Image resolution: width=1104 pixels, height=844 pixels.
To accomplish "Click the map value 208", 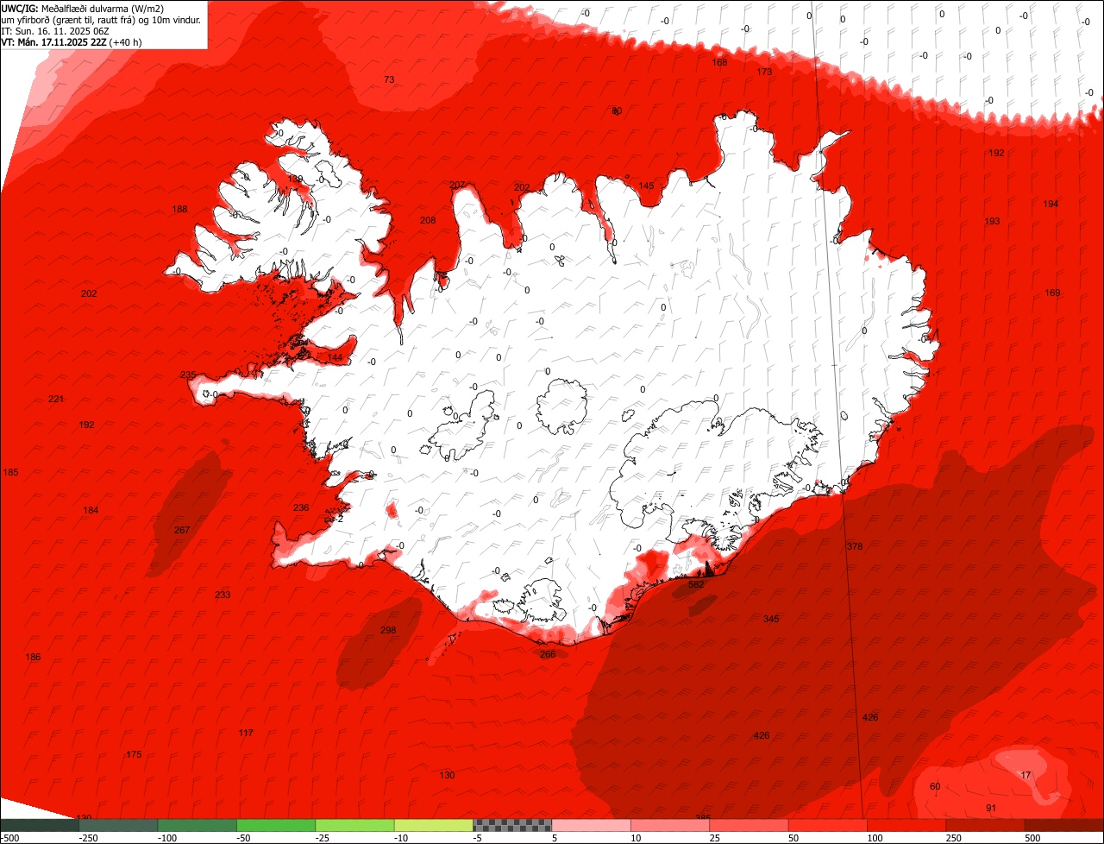I will click(x=428, y=220).
